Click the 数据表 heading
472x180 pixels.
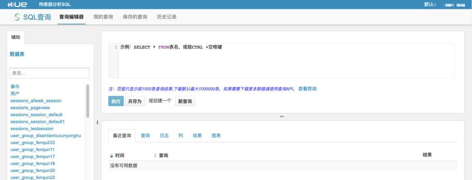coord(17,54)
